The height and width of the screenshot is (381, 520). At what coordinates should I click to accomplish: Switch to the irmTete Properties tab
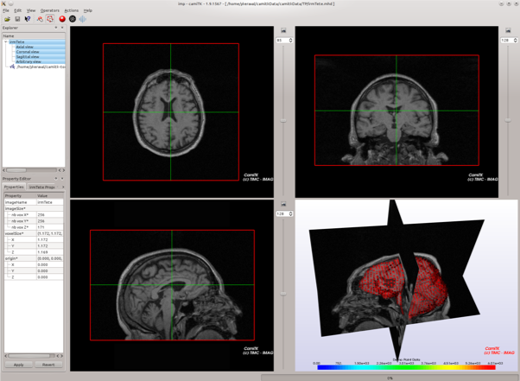(42, 187)
